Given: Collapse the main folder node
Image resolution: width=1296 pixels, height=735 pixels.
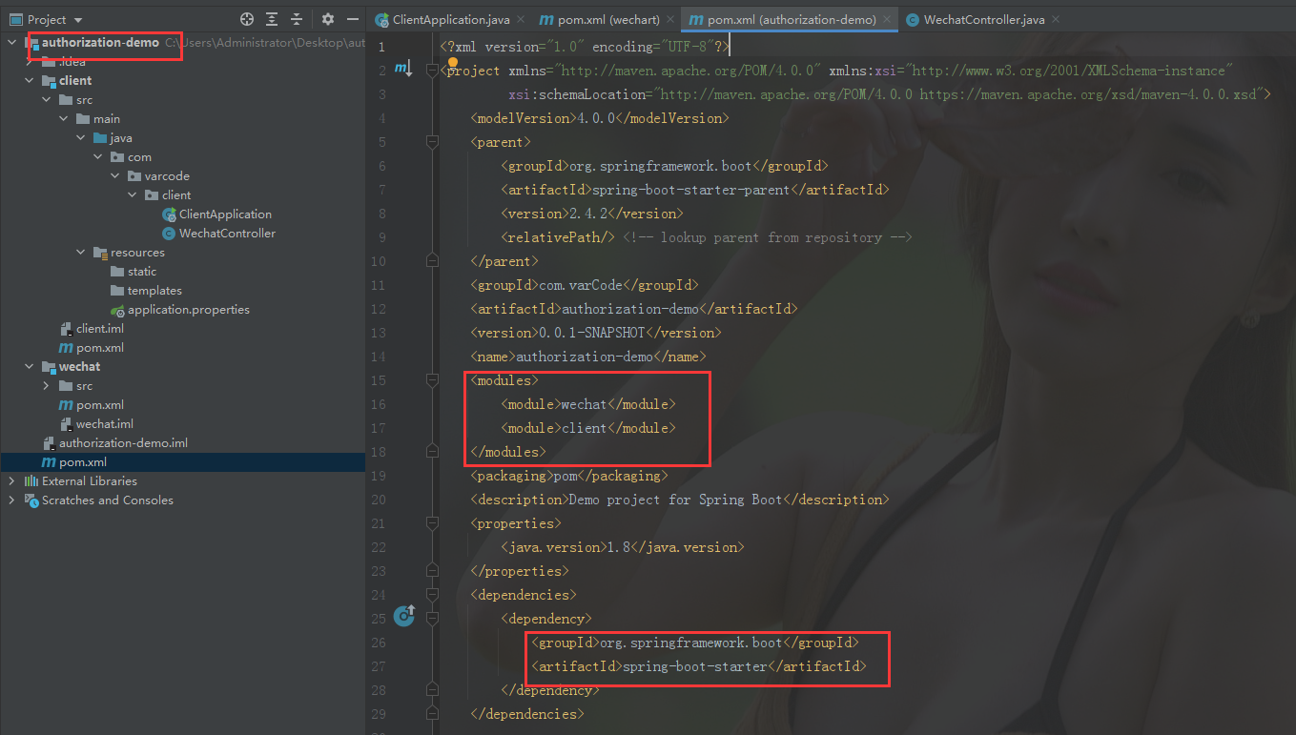Looking at the screenshot, I should point(64,119).
